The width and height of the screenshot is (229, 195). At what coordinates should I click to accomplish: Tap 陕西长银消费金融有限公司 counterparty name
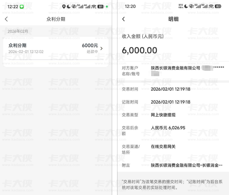pyautogui.click(x=175, y=68)
